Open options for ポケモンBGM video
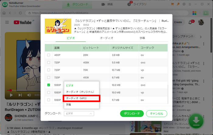The image size is (213, 135). pyautogui.click(x=204, y=99)
